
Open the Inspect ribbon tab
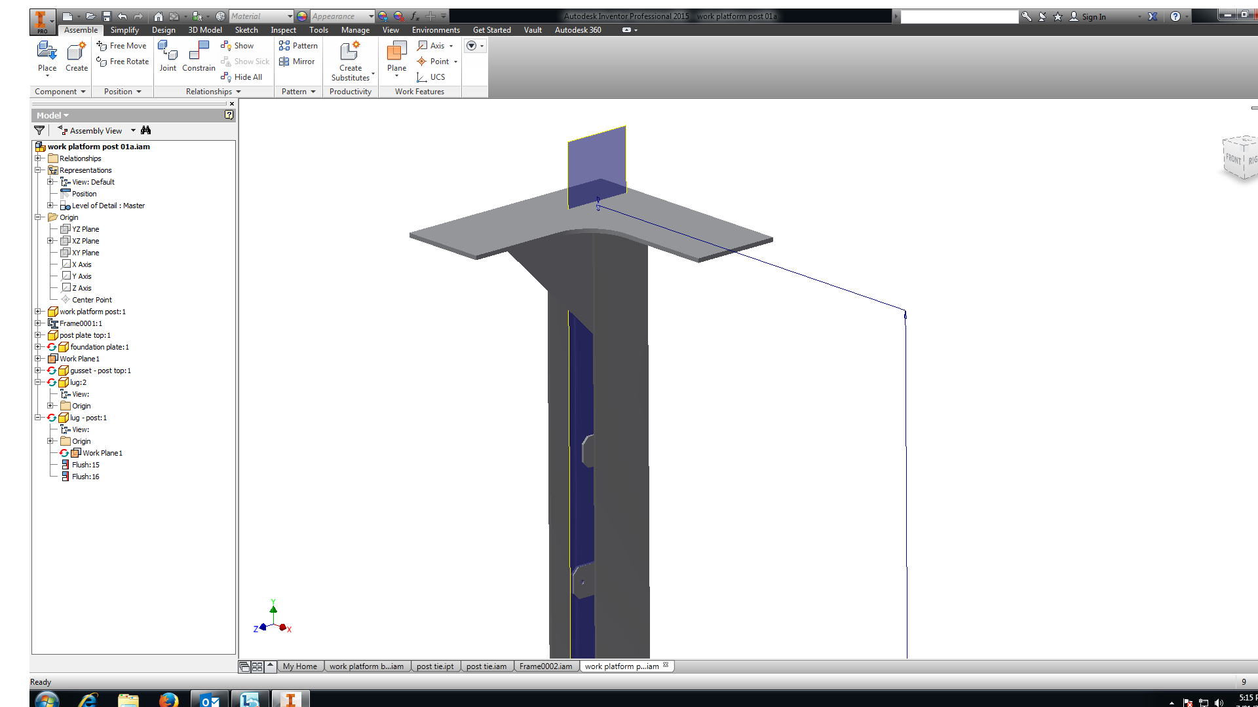(283, 30)
